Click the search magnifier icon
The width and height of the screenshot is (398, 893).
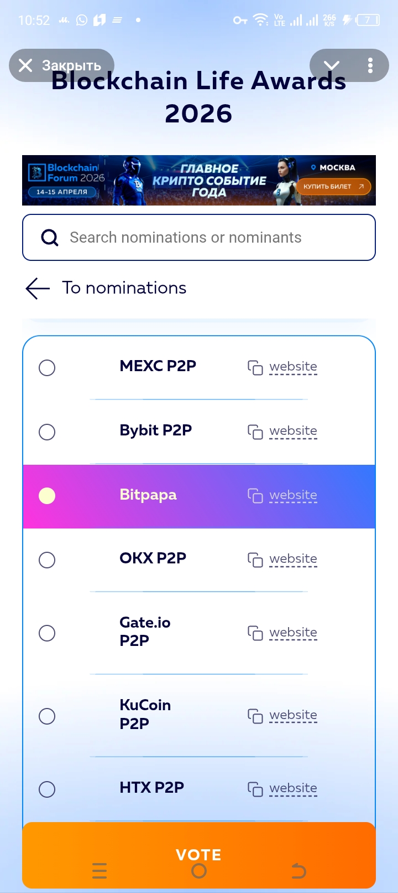[x=50, y=238]
